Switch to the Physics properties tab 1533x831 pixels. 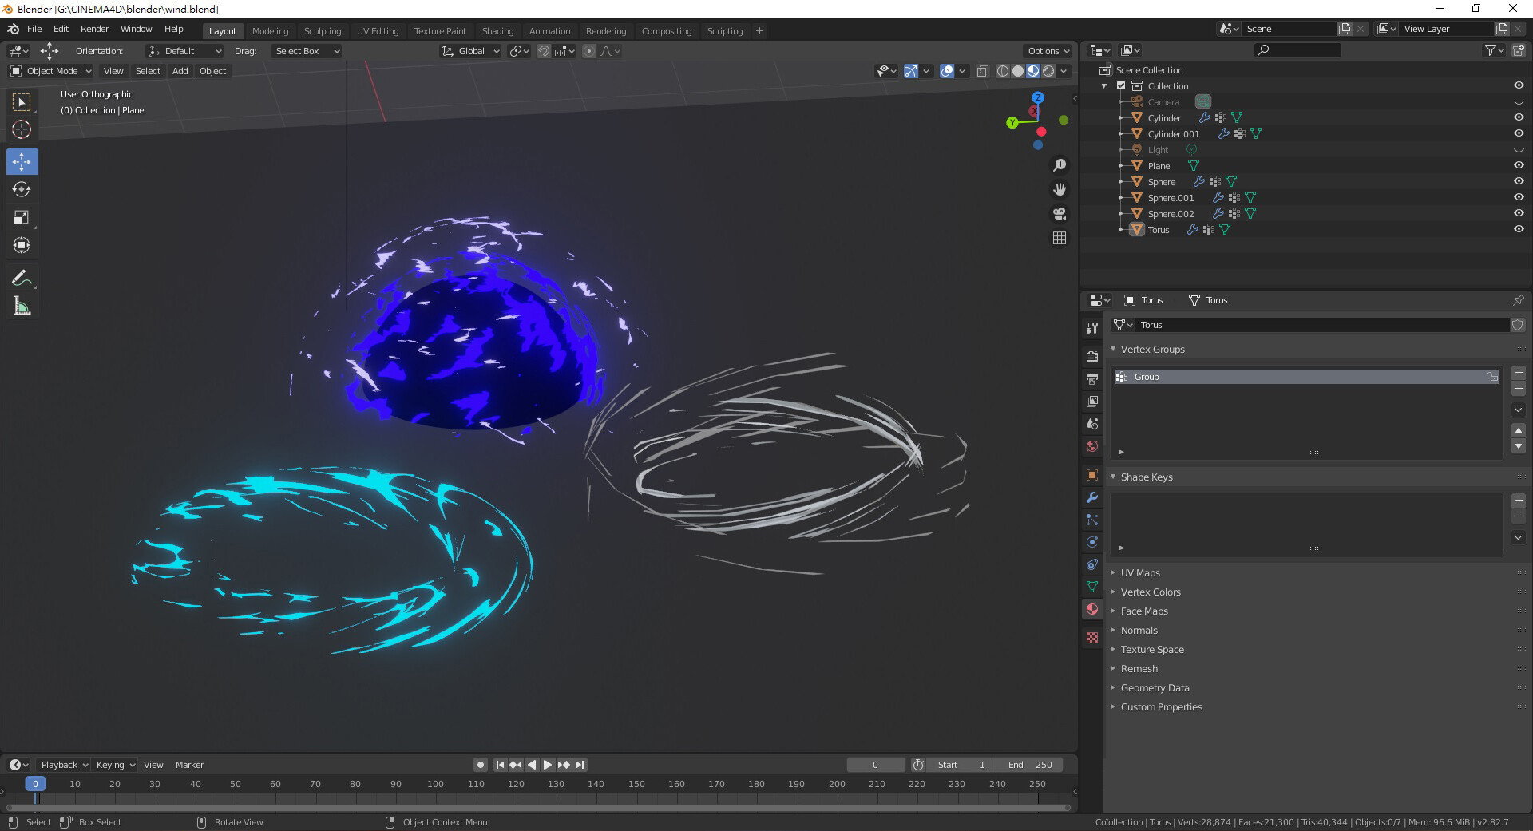[x=1091, y=542]
